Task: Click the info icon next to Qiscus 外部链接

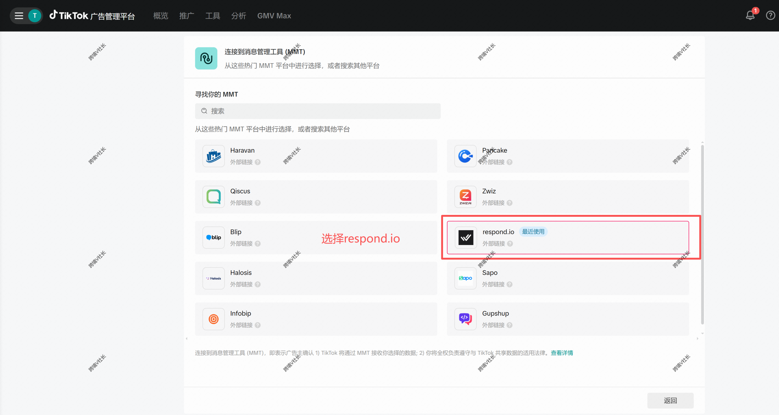Action: point(258,203)
